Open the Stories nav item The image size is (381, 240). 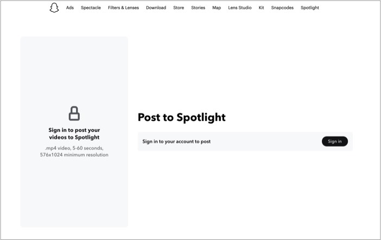click(198, 8)
